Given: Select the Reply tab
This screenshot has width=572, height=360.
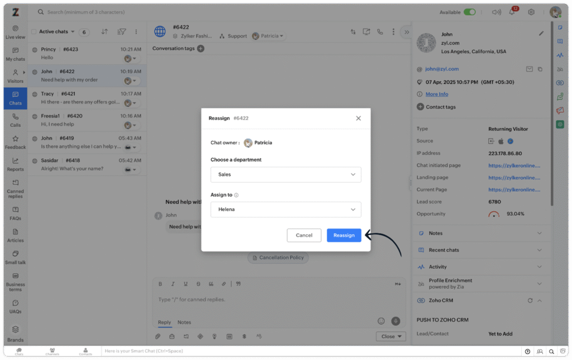Looking at the screenshot, I should point(164,323).
